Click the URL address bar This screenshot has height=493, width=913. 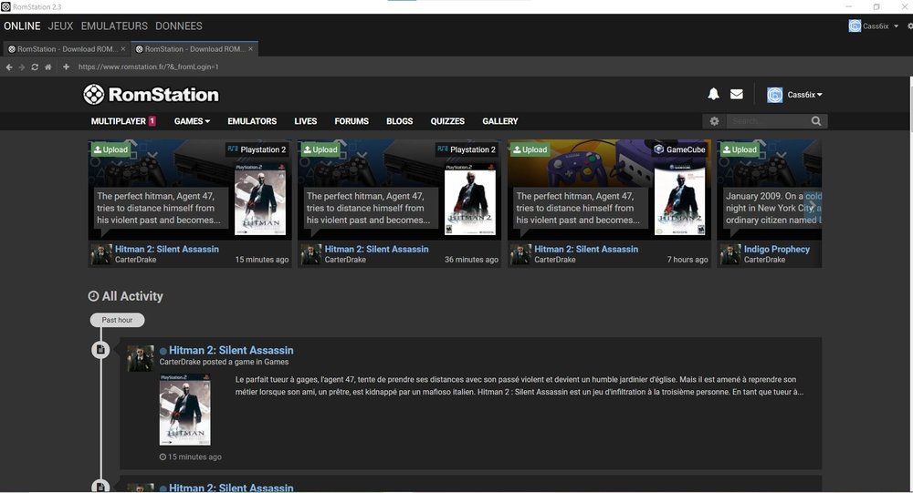(x=149, y=67)
